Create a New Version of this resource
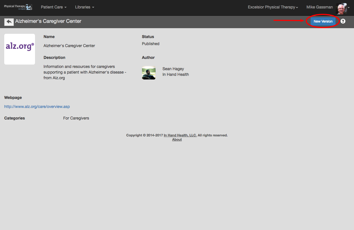 (x=323, y=21)
